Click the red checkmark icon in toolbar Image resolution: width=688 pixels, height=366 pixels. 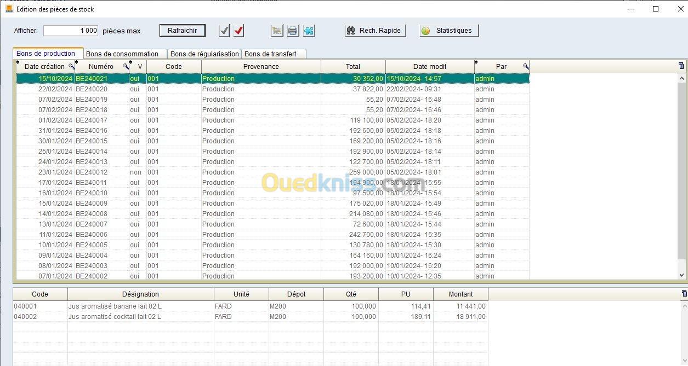238,31
